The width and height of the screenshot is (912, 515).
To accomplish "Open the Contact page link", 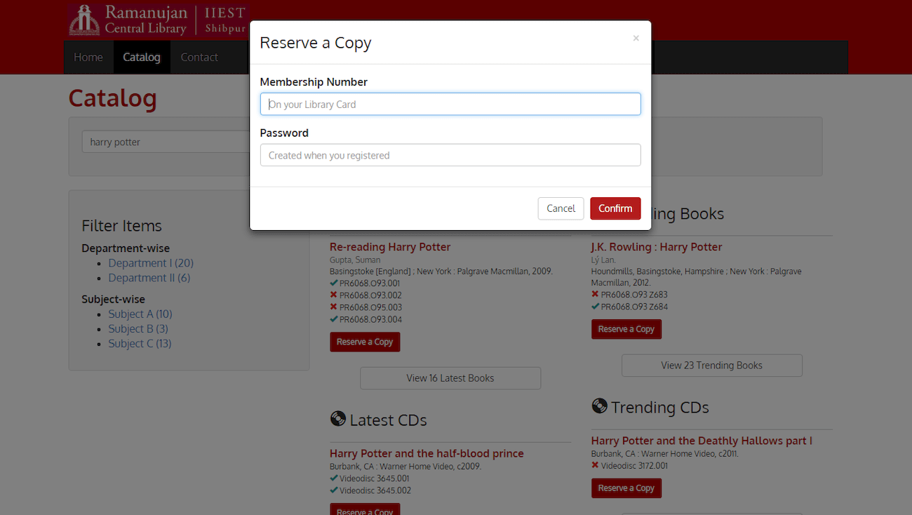I will (x=199, y=58).
